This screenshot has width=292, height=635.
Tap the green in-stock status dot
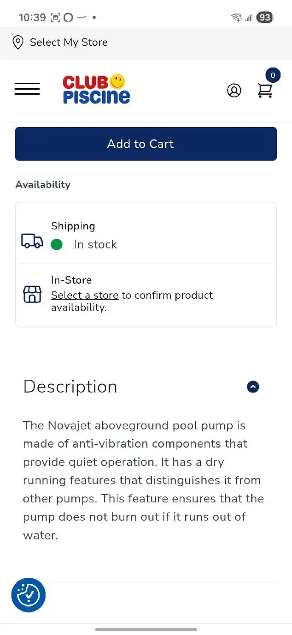(x=57, y=245)
